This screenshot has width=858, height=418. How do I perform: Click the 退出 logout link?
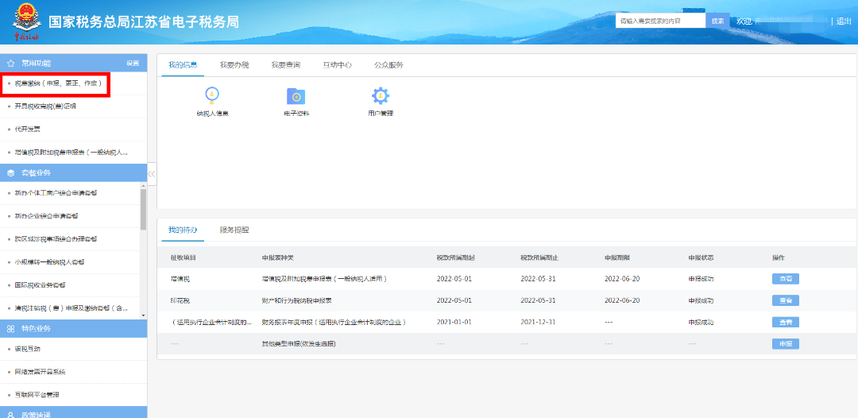[x=844, y=21]
